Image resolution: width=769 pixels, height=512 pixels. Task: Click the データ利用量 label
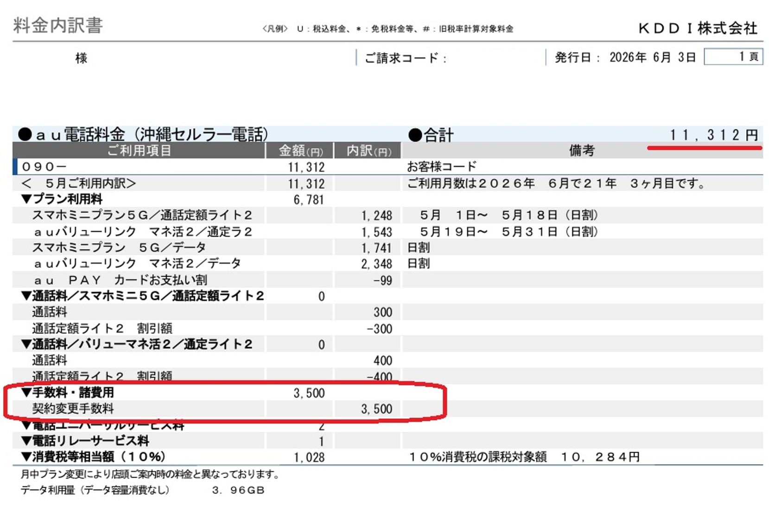coord(95,490)
